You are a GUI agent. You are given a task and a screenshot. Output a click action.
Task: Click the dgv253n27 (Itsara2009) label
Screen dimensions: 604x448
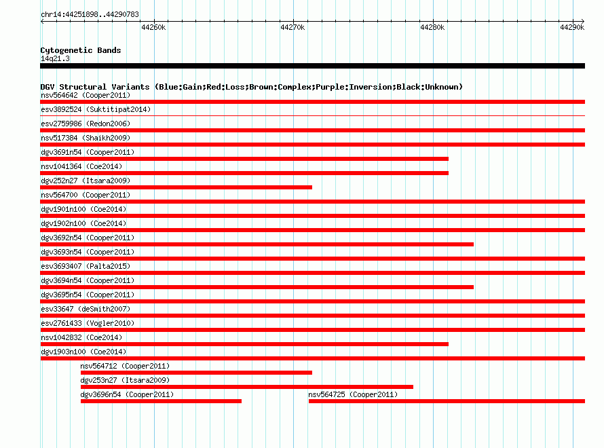125,380
